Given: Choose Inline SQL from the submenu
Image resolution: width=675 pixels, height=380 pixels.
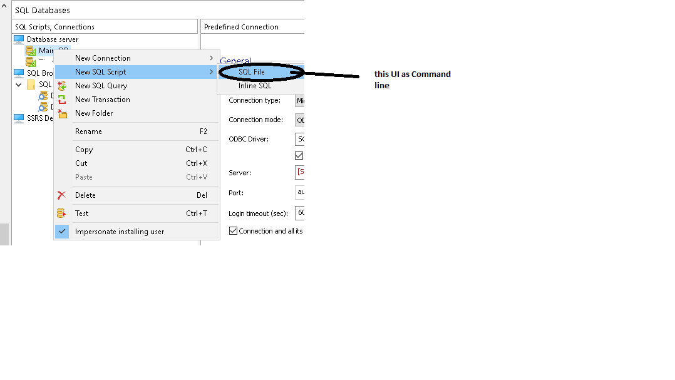Looking at the screenshot, I should tap(255, 86).
